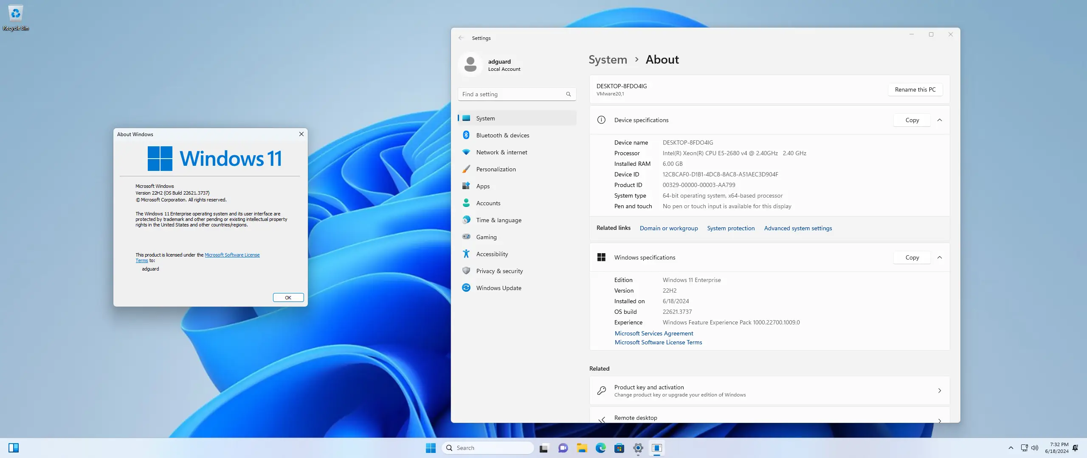Screen dimensions: 1087x458
Task: Open Microsoft Edge from the taskbar
Action: [x=600, y=448]
